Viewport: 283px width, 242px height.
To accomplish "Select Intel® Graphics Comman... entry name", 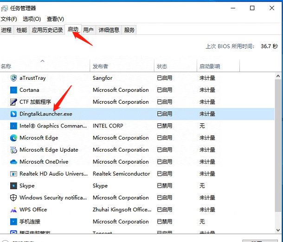I will pos(53,126).
